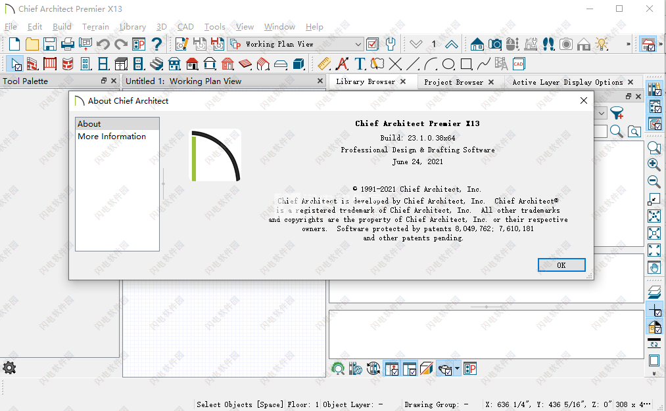The height and width of the screenshot is (411, 666).
Task: Select the Wall tools icon
Action: (32, 64)
